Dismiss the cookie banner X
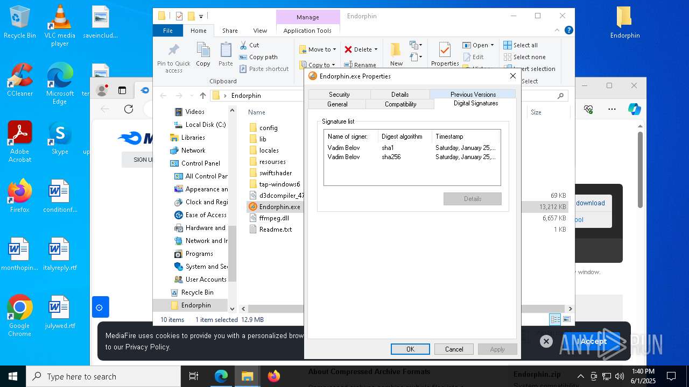The height and width of the screenshot is (387, 689). [546, 341]
